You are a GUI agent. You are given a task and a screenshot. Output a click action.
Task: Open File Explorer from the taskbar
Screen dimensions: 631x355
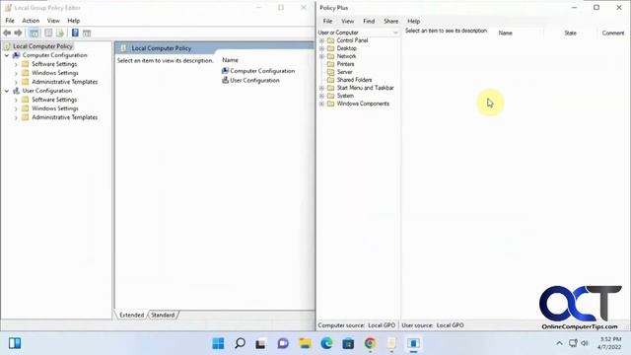pos(305,343)
